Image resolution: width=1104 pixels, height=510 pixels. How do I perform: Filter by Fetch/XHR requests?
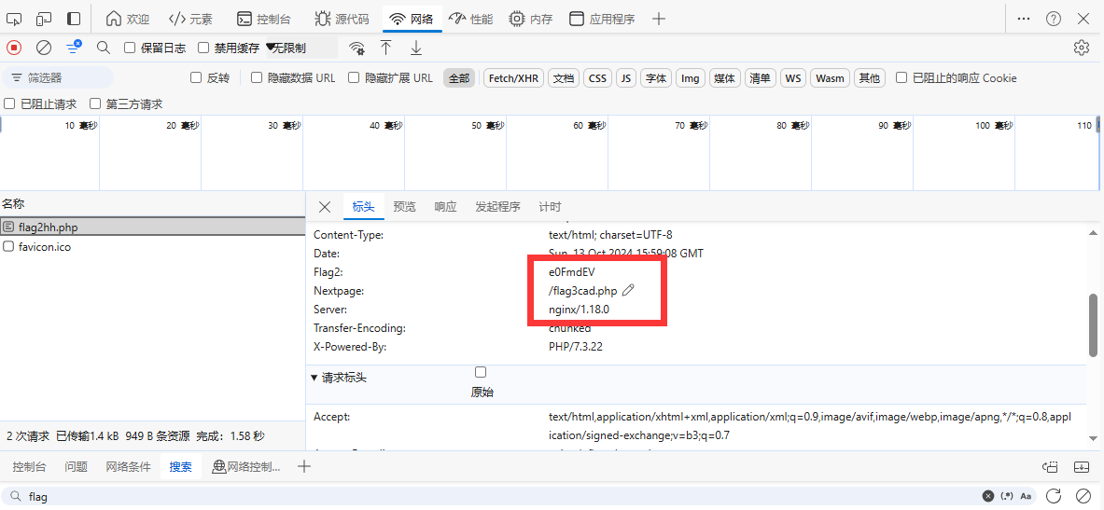pos(514,78)
